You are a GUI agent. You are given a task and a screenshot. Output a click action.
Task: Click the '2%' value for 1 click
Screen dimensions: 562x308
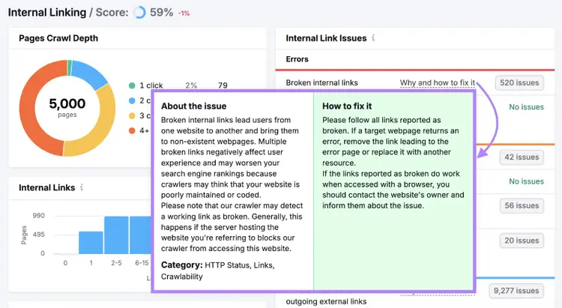pyautogui.click(x=191, y=85)
